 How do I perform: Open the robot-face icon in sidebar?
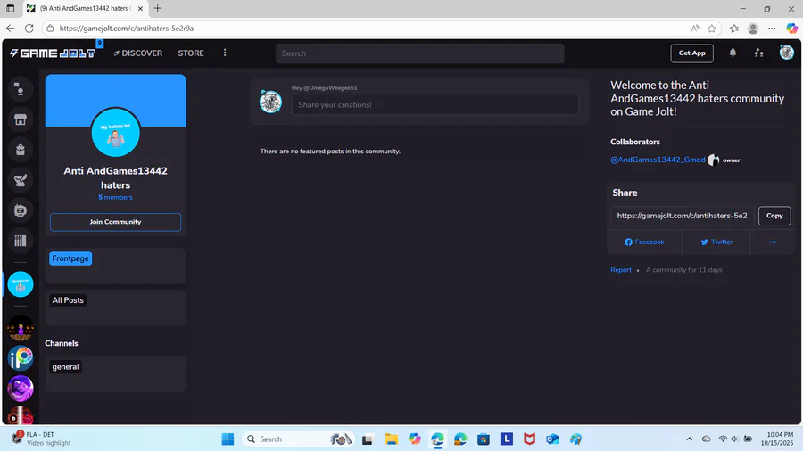coord(21,210)
